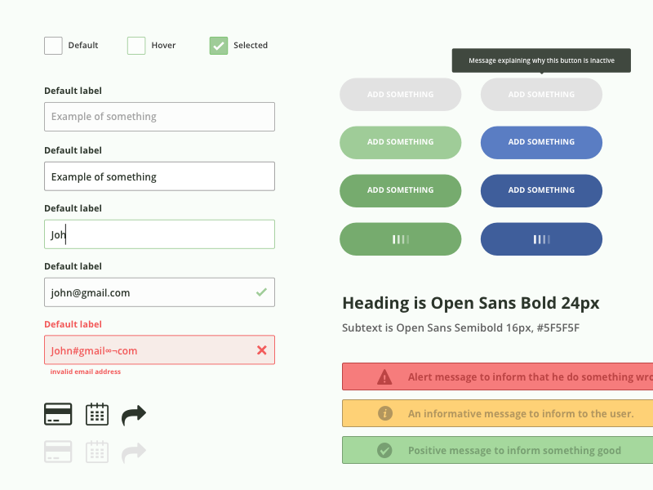Uncheck the Selected checkbox

[x=219, y=46]
